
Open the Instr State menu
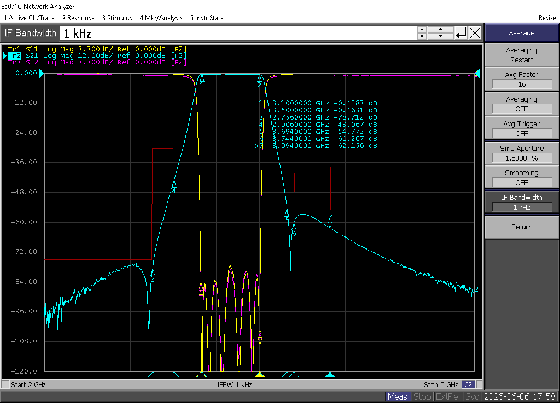click(x=207, y=18)
